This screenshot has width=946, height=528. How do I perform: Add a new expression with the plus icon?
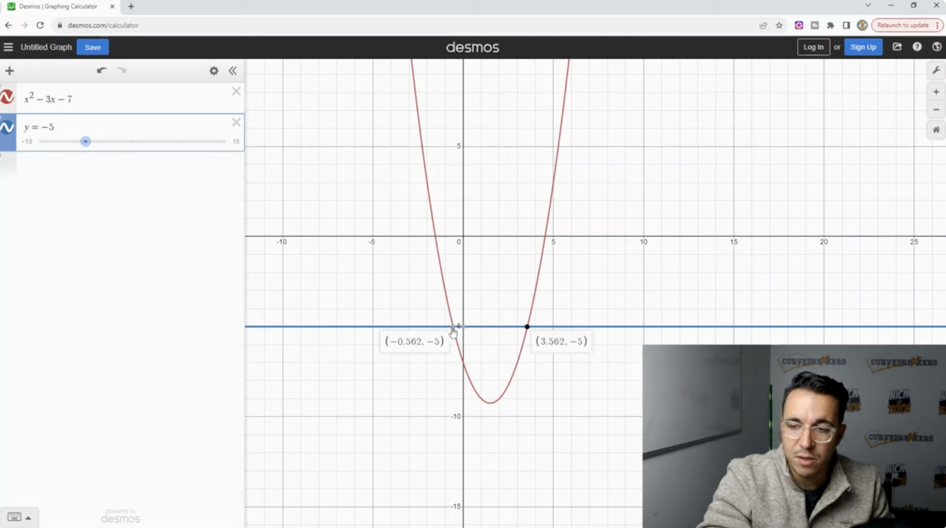[9, 70]
